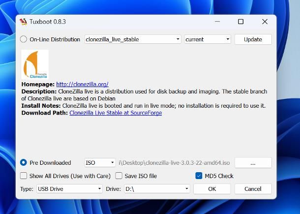Click the 'Download Path:' label text
The image size is (300, 214).
click(45, 113)
